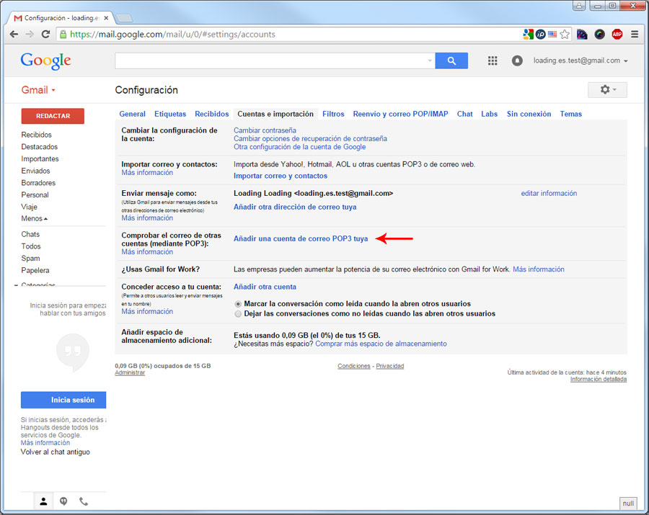Click the Inicia sesión button
This screenshot has height=515, width=649.
[x=63, y=400]
